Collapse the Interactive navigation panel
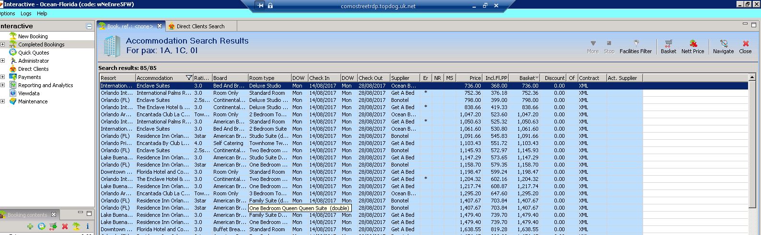761x235 pixels. (89, 26)
